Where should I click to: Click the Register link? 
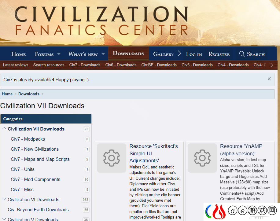coord(219,54)
